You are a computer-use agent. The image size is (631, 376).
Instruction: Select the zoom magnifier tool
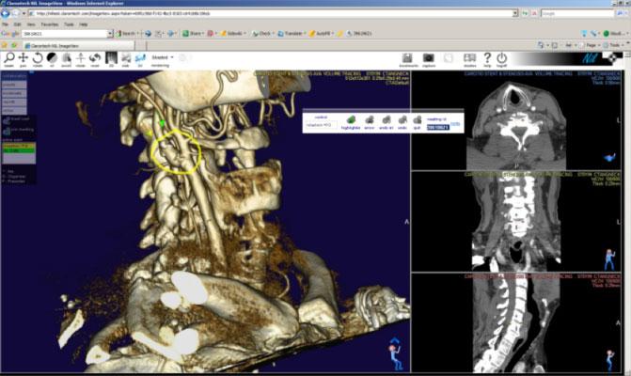[8, 59]
